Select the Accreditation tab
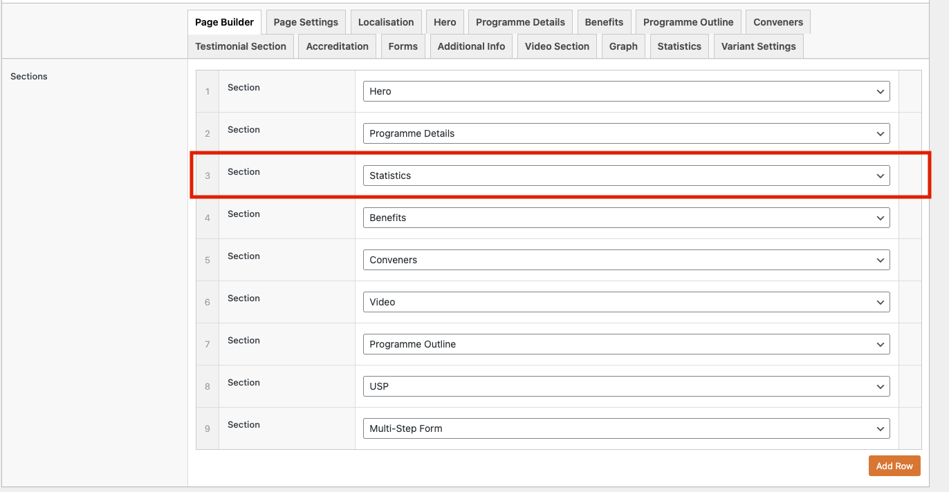 [337, 46]
